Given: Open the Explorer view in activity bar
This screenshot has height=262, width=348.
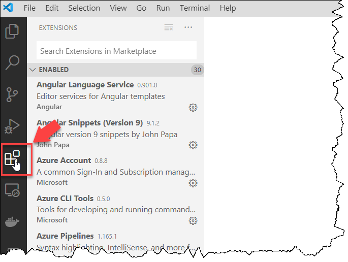Looking at the screenshot, I should (x=12, y=31).
